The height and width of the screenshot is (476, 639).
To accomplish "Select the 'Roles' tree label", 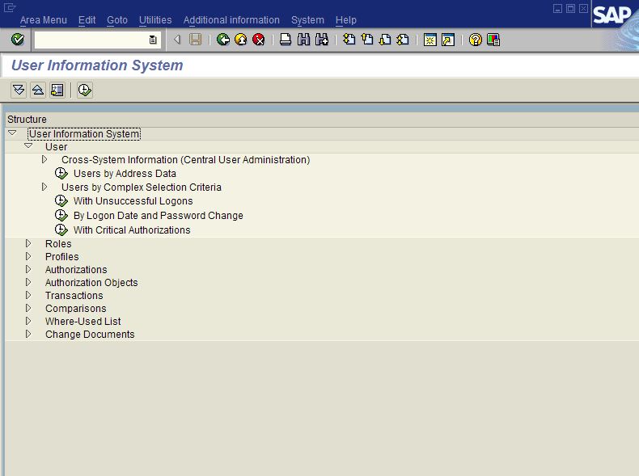I will [x=58, y=244].
